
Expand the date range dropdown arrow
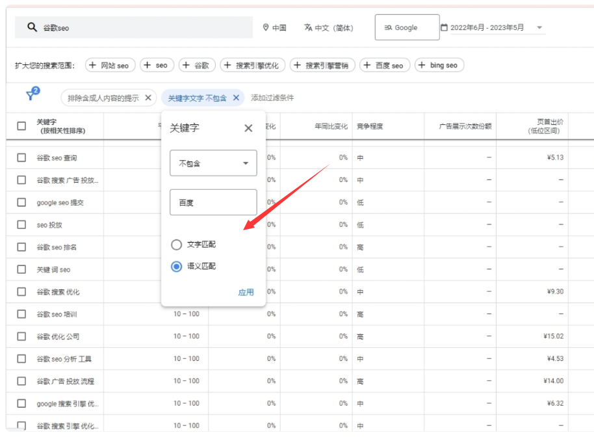(x=539, y=27)
